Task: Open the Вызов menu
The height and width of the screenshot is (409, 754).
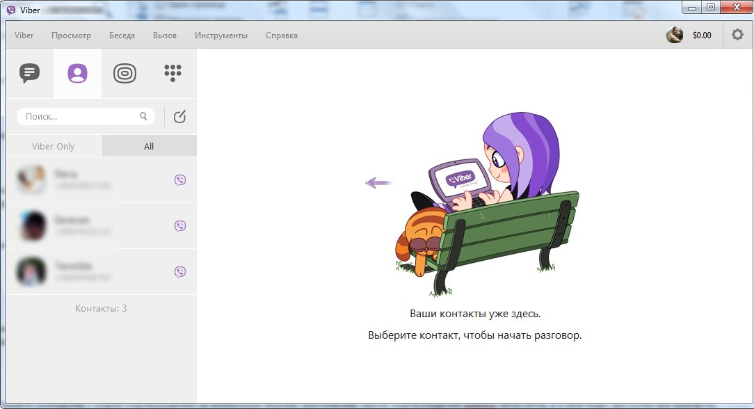Action: click(165, 35)
